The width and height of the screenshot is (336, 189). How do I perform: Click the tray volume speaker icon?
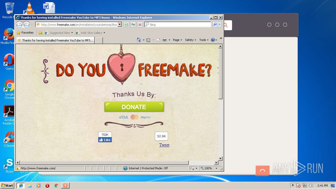311,186
